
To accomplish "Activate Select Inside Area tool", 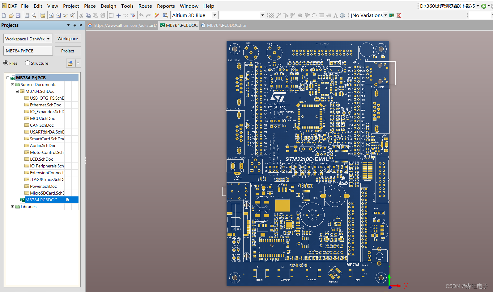I will pyautogui.click(x=111, y=15).
